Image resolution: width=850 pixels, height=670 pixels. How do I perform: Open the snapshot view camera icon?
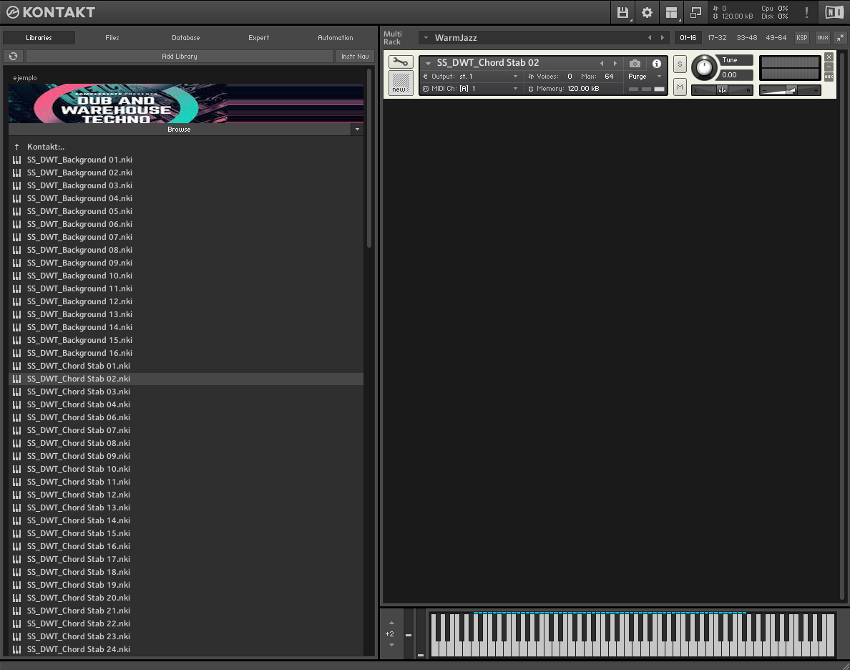[635, 64]
